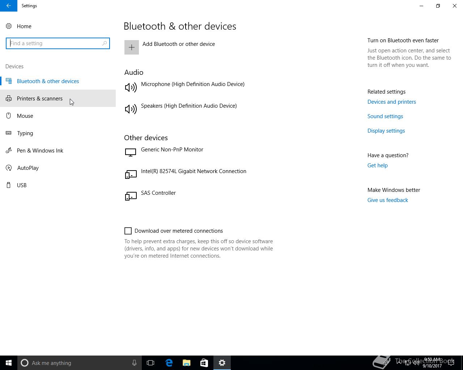Open Task View from the taskbar
The height and width of the screenshot is (370, 463).
click(150, 363)
